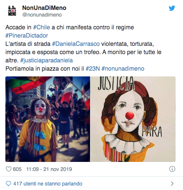Open the @nonunadimeno handle
The image size is (183, 190).
(x=42, y=15)
